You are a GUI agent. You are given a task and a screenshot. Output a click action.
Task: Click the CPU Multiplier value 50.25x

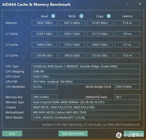pyautogui.click(x=44, y=87)
